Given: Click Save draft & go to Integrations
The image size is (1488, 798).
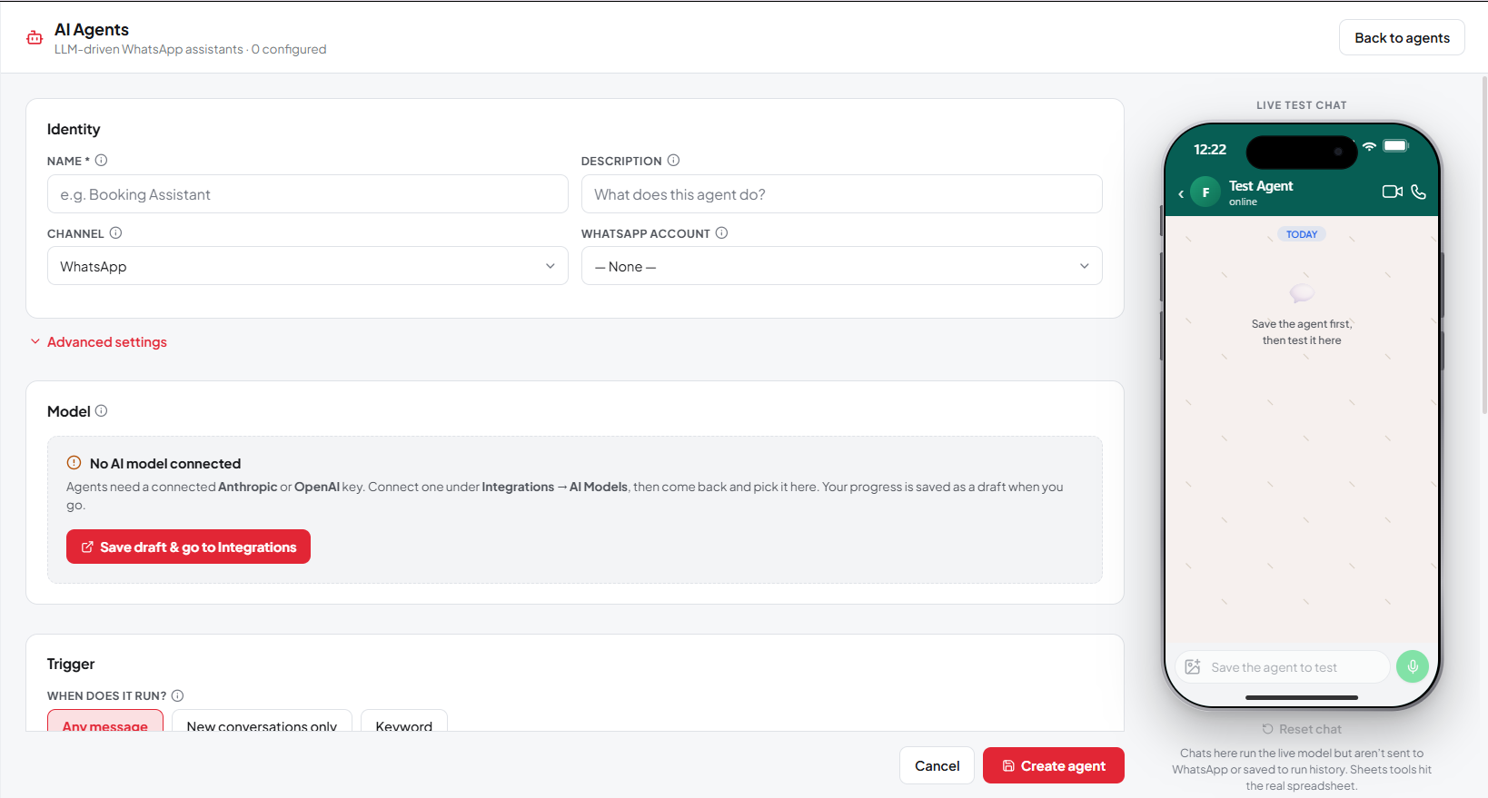Looking at the screenshot, I should (x=188, y=547).
